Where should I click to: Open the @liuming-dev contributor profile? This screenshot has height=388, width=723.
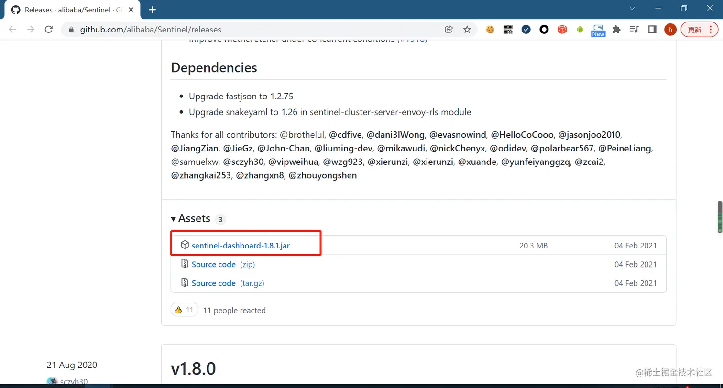click(343, 148)
